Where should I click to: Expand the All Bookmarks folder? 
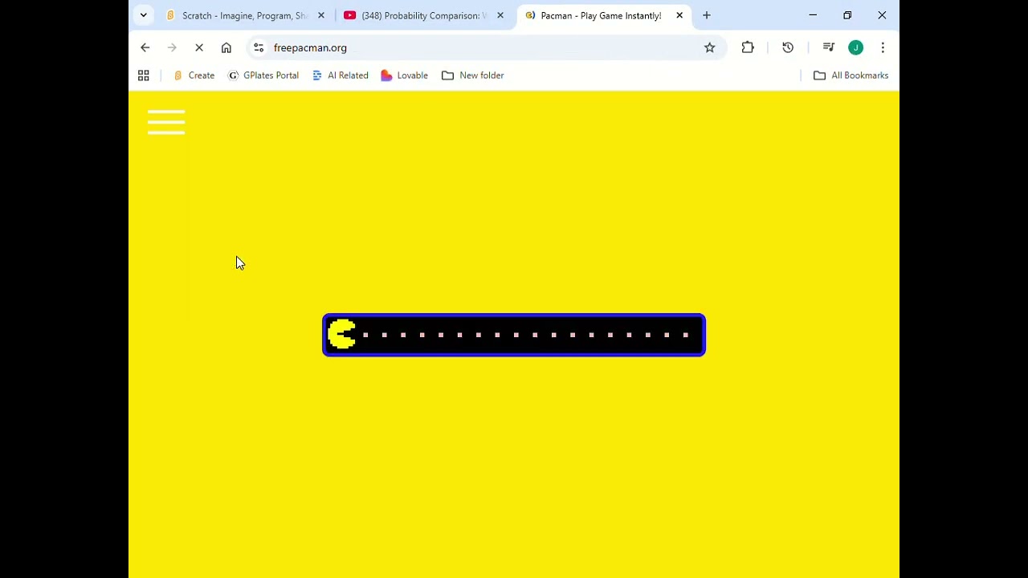(851, 75)
